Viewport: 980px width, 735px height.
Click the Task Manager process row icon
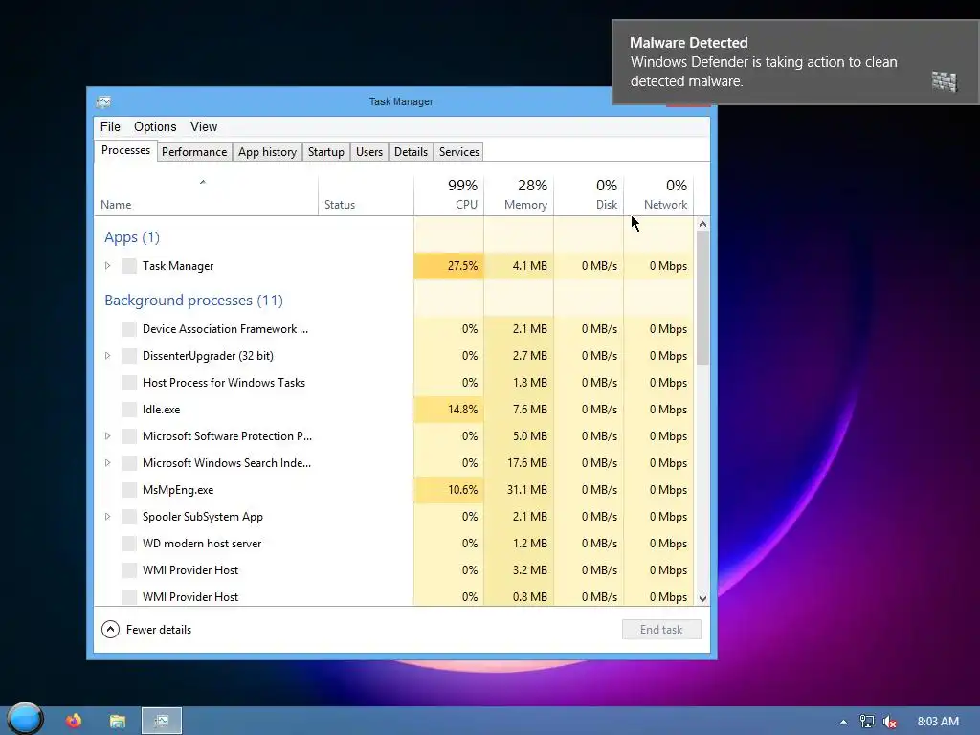tap(129, 266)
